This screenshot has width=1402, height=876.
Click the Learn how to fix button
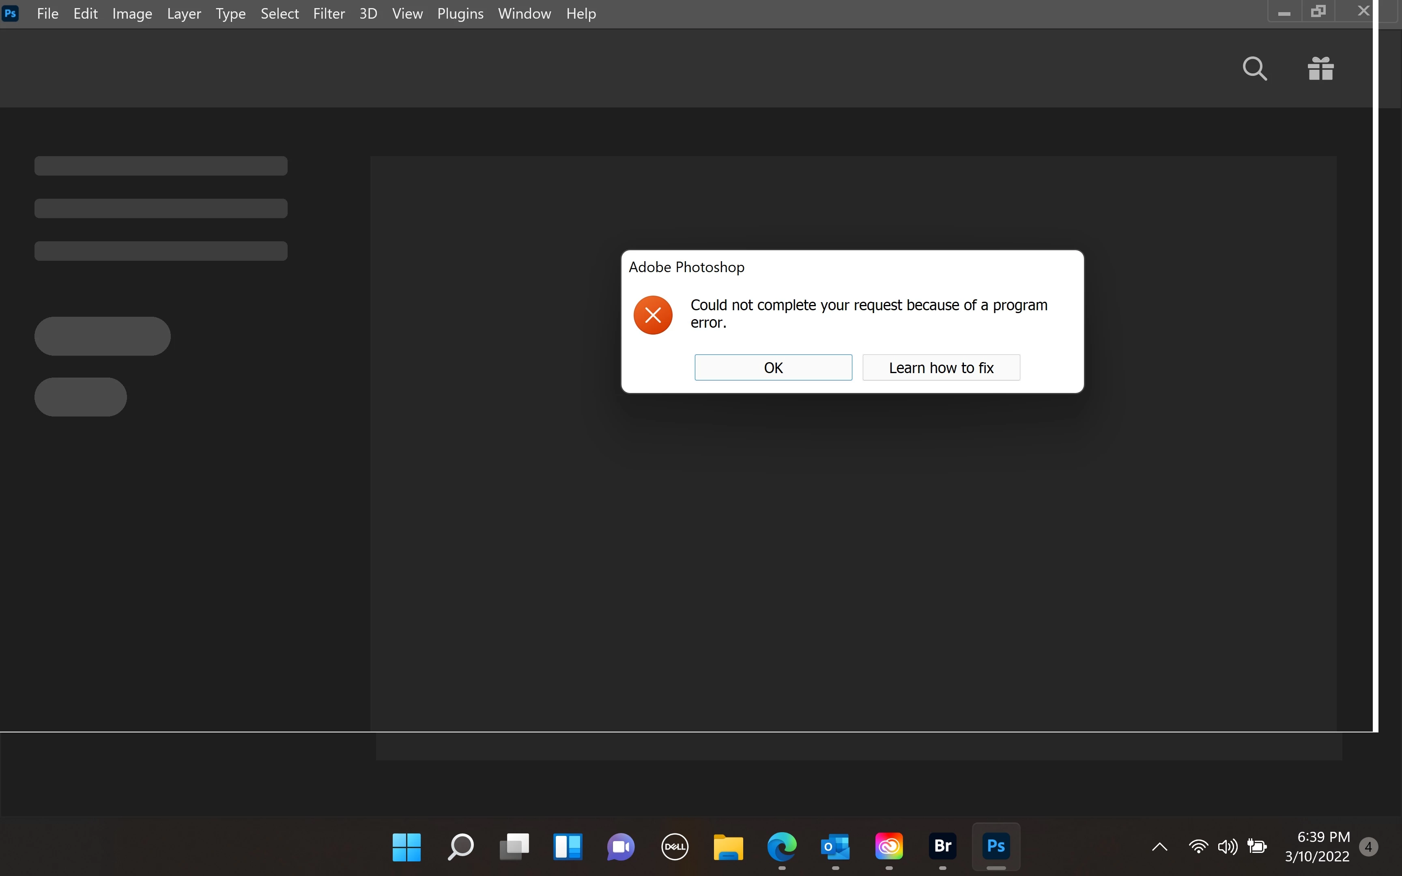pos(941,368)
